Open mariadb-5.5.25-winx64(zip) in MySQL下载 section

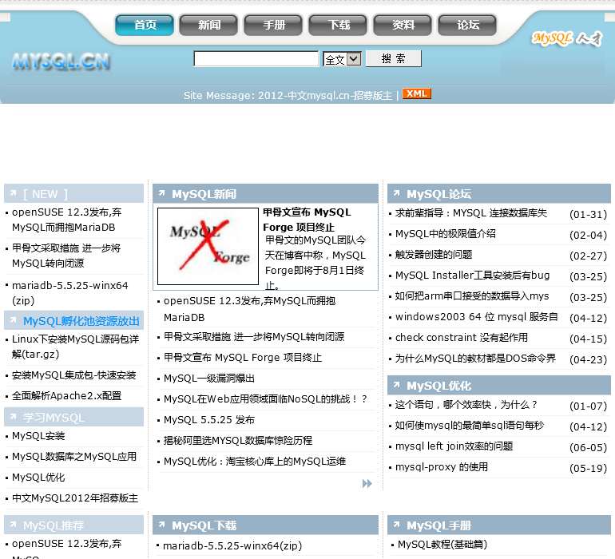232,545
